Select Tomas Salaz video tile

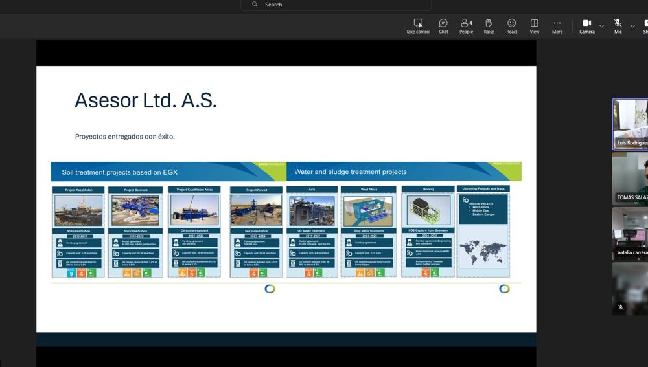click(x=631, y=179)
